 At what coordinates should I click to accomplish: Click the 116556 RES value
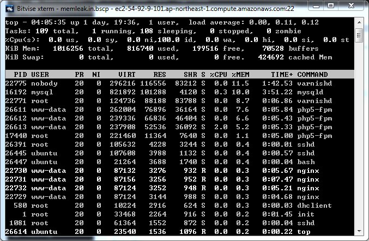[153, 83]
